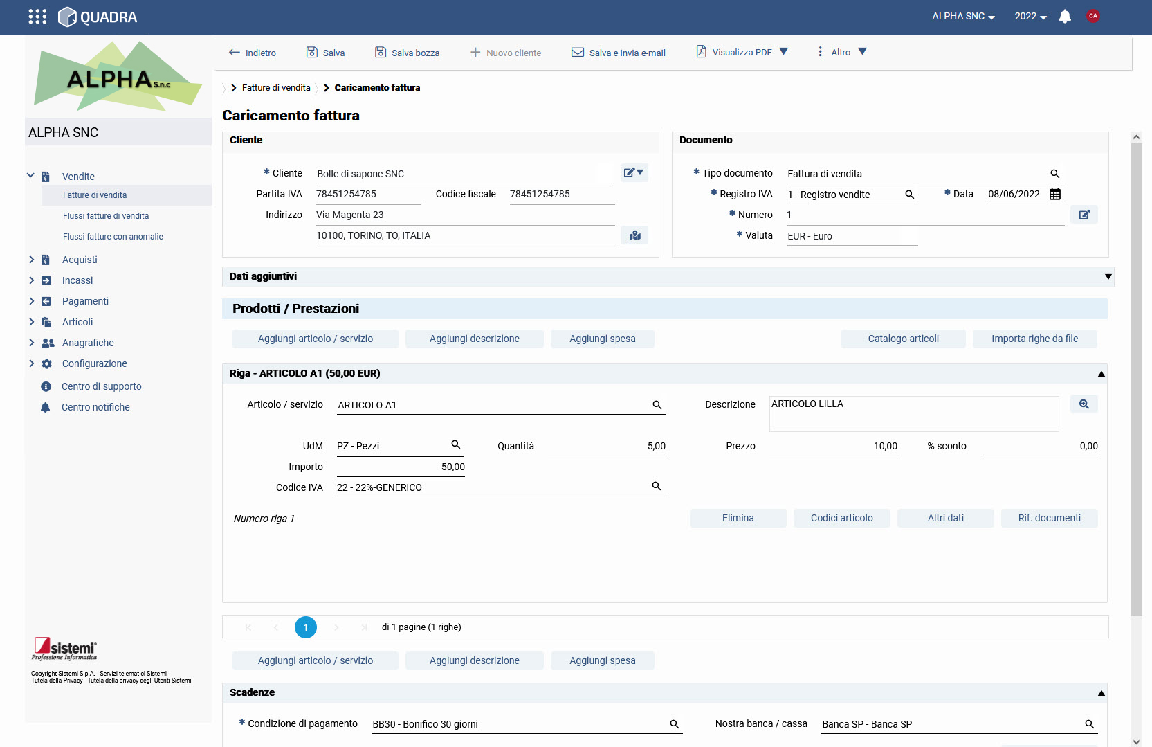
Task: Click Nuovo cliente in toolbar
Action: coord(506,53)
